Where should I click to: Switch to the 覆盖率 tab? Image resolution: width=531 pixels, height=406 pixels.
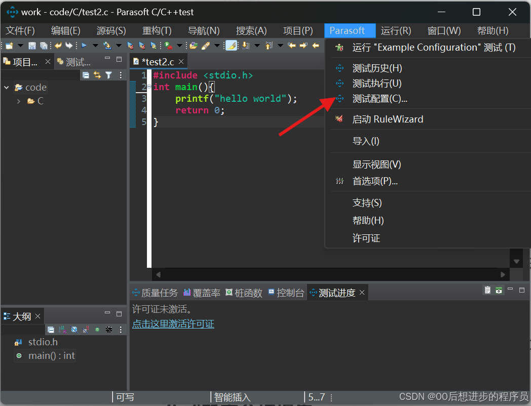[202, 293]
